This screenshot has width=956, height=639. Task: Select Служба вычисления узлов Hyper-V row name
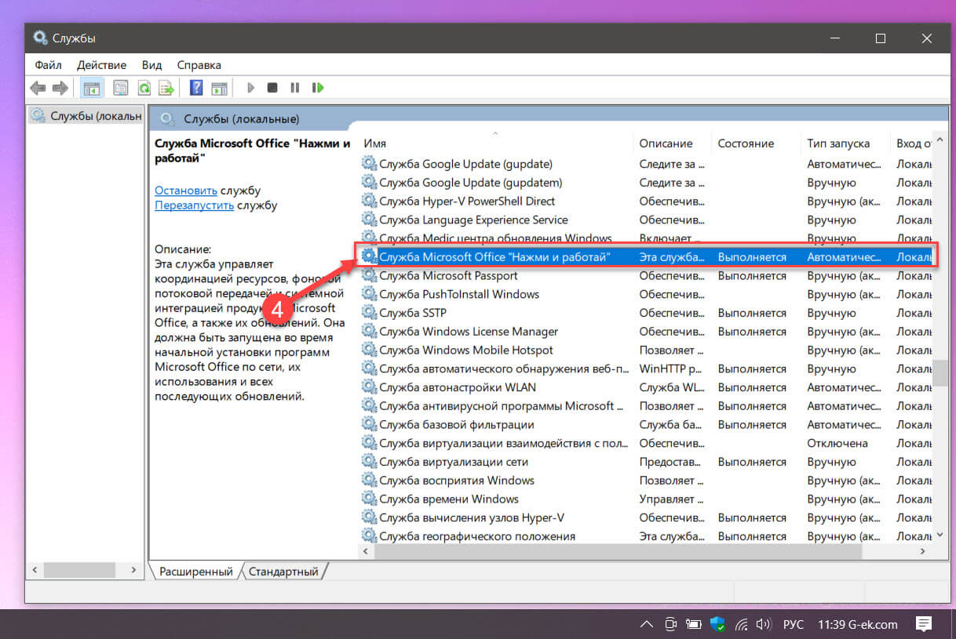click(x=472, y=517)
